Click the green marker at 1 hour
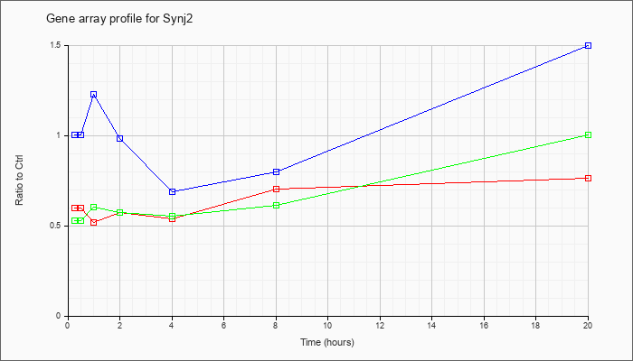The image size is (633, 361). coord(94,207)
